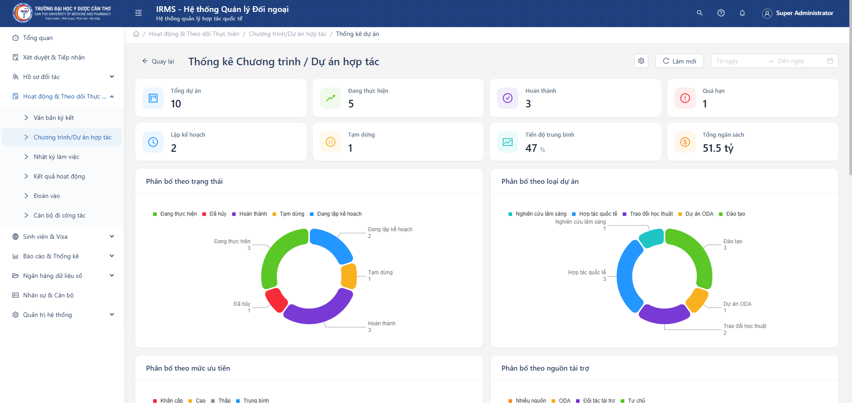Open 'Báo cáo & Thống kê' in the sidebar
Screen dimensions: 852x403
click(51, 256)
